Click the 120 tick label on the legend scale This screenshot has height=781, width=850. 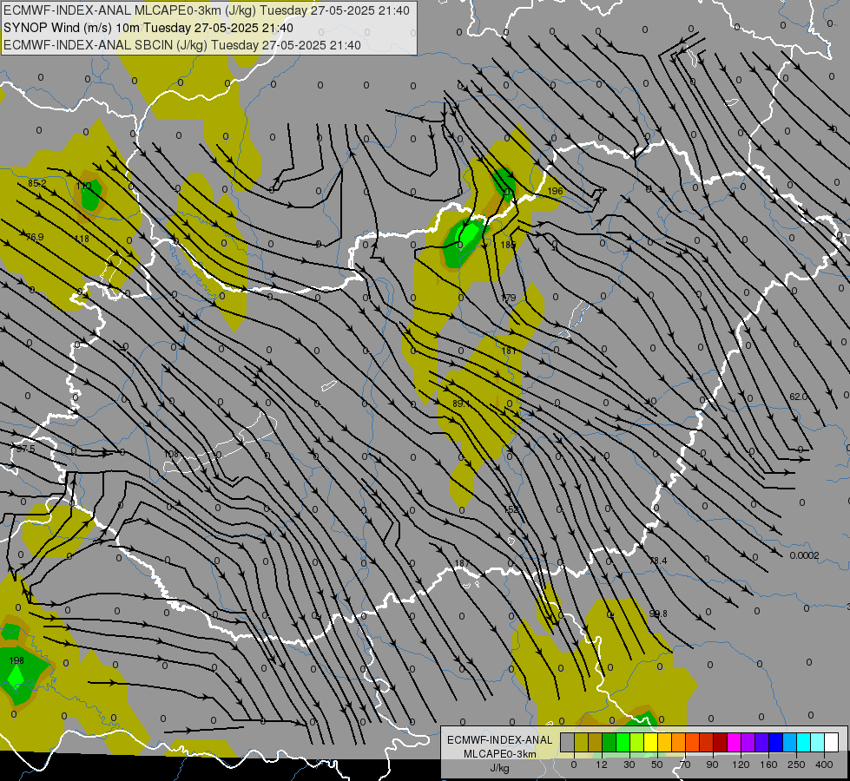pos(741,765)
